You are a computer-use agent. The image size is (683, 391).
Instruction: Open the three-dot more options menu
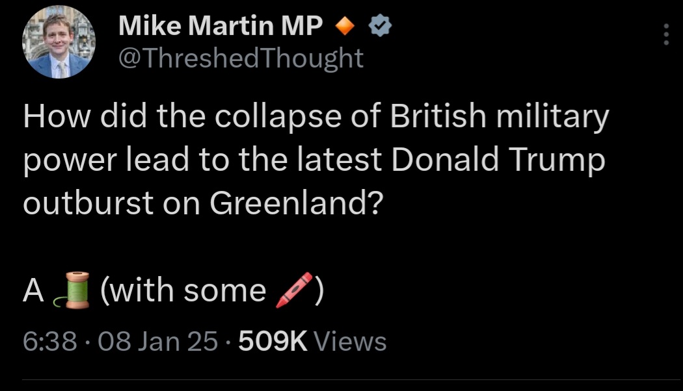665,34
